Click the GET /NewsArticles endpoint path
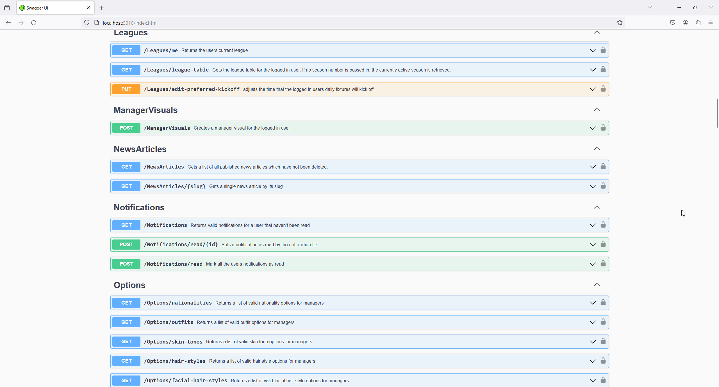Image resolution: width=719 pixels, height=387 pixels. click(164, 167)
